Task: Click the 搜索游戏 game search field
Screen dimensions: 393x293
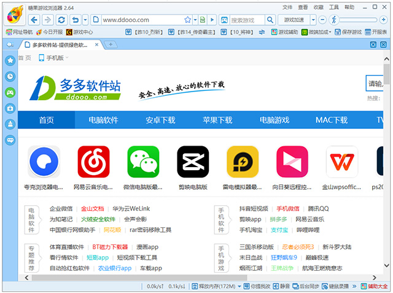Action: (247, 20)
